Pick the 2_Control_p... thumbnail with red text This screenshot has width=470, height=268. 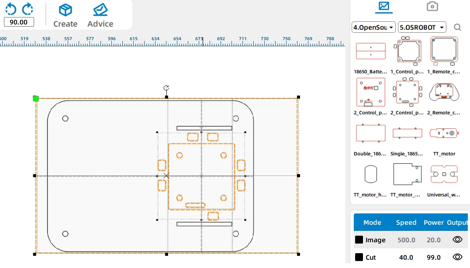(x=370, y=92)
